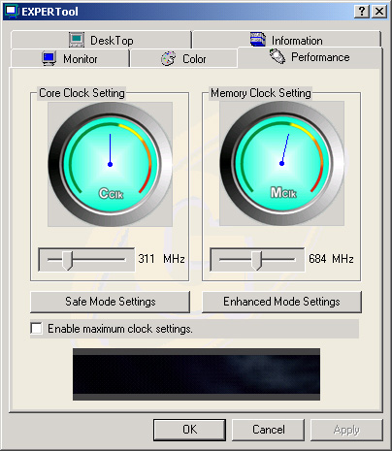Click the blue Monitor tab icon

click(49, 58)
